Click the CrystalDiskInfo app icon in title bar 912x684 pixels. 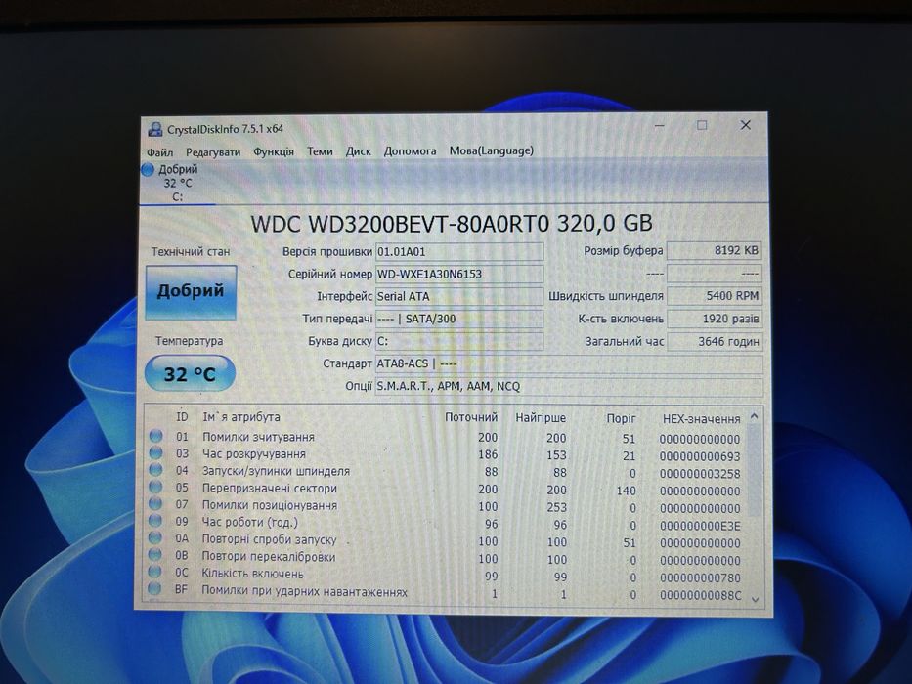click(154, 129)
